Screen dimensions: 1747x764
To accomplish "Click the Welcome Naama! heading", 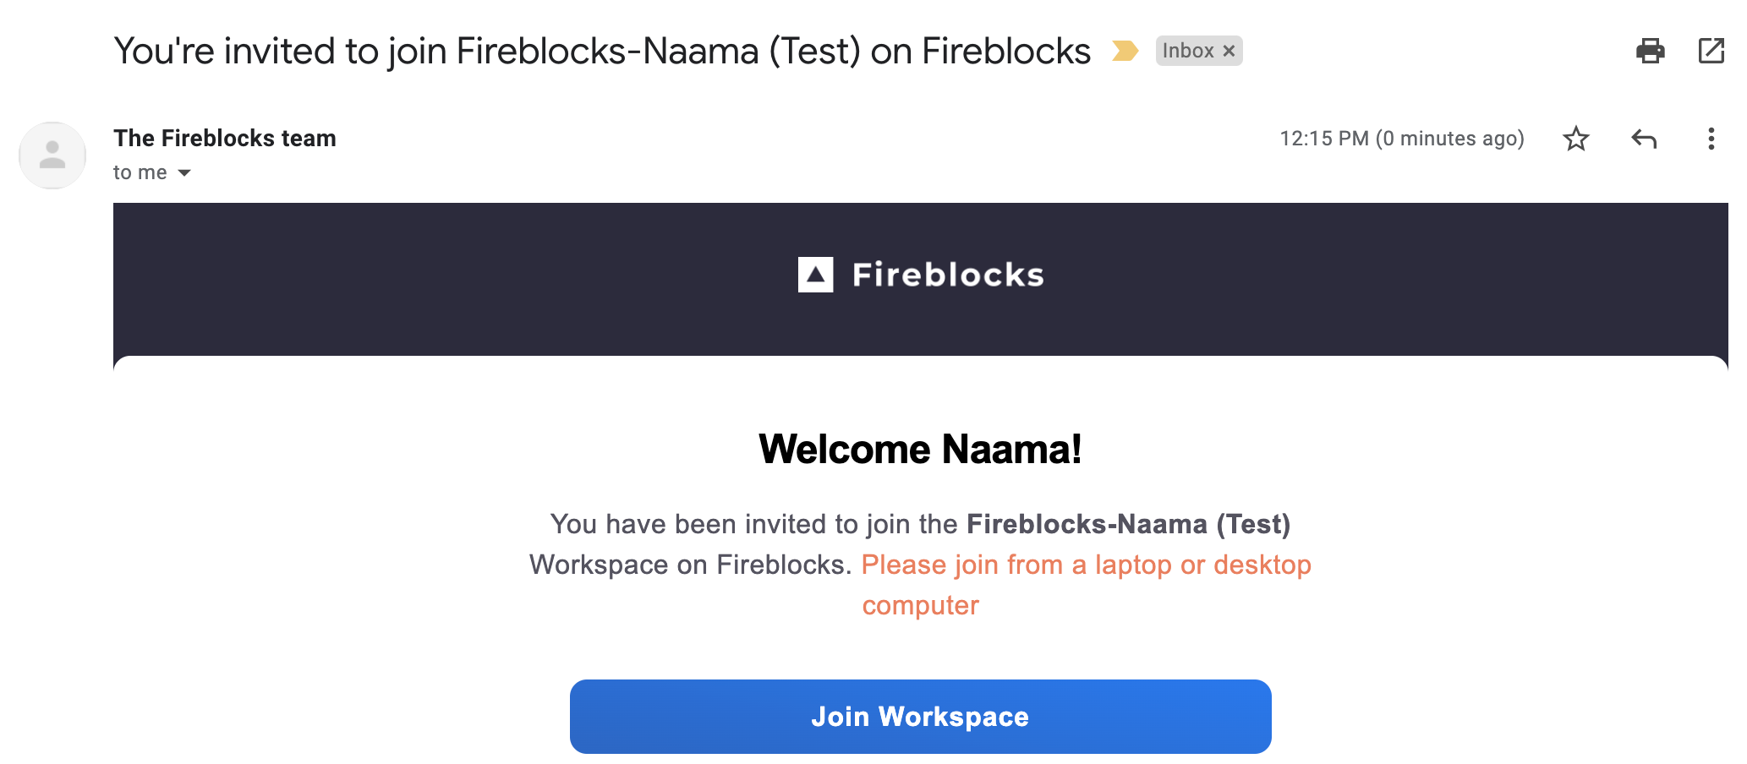I will 920,449.
